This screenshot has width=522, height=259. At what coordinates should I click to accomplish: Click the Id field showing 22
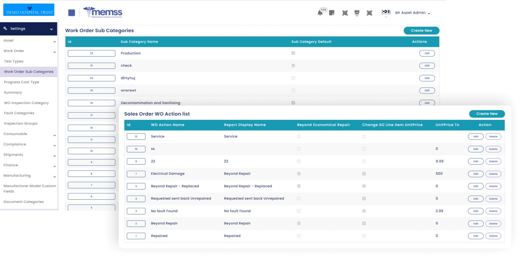91,53
